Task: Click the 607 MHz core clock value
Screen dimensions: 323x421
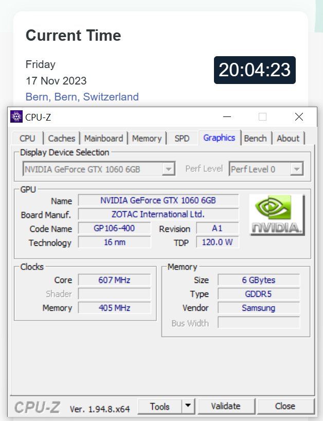Action: coord(114,280)
